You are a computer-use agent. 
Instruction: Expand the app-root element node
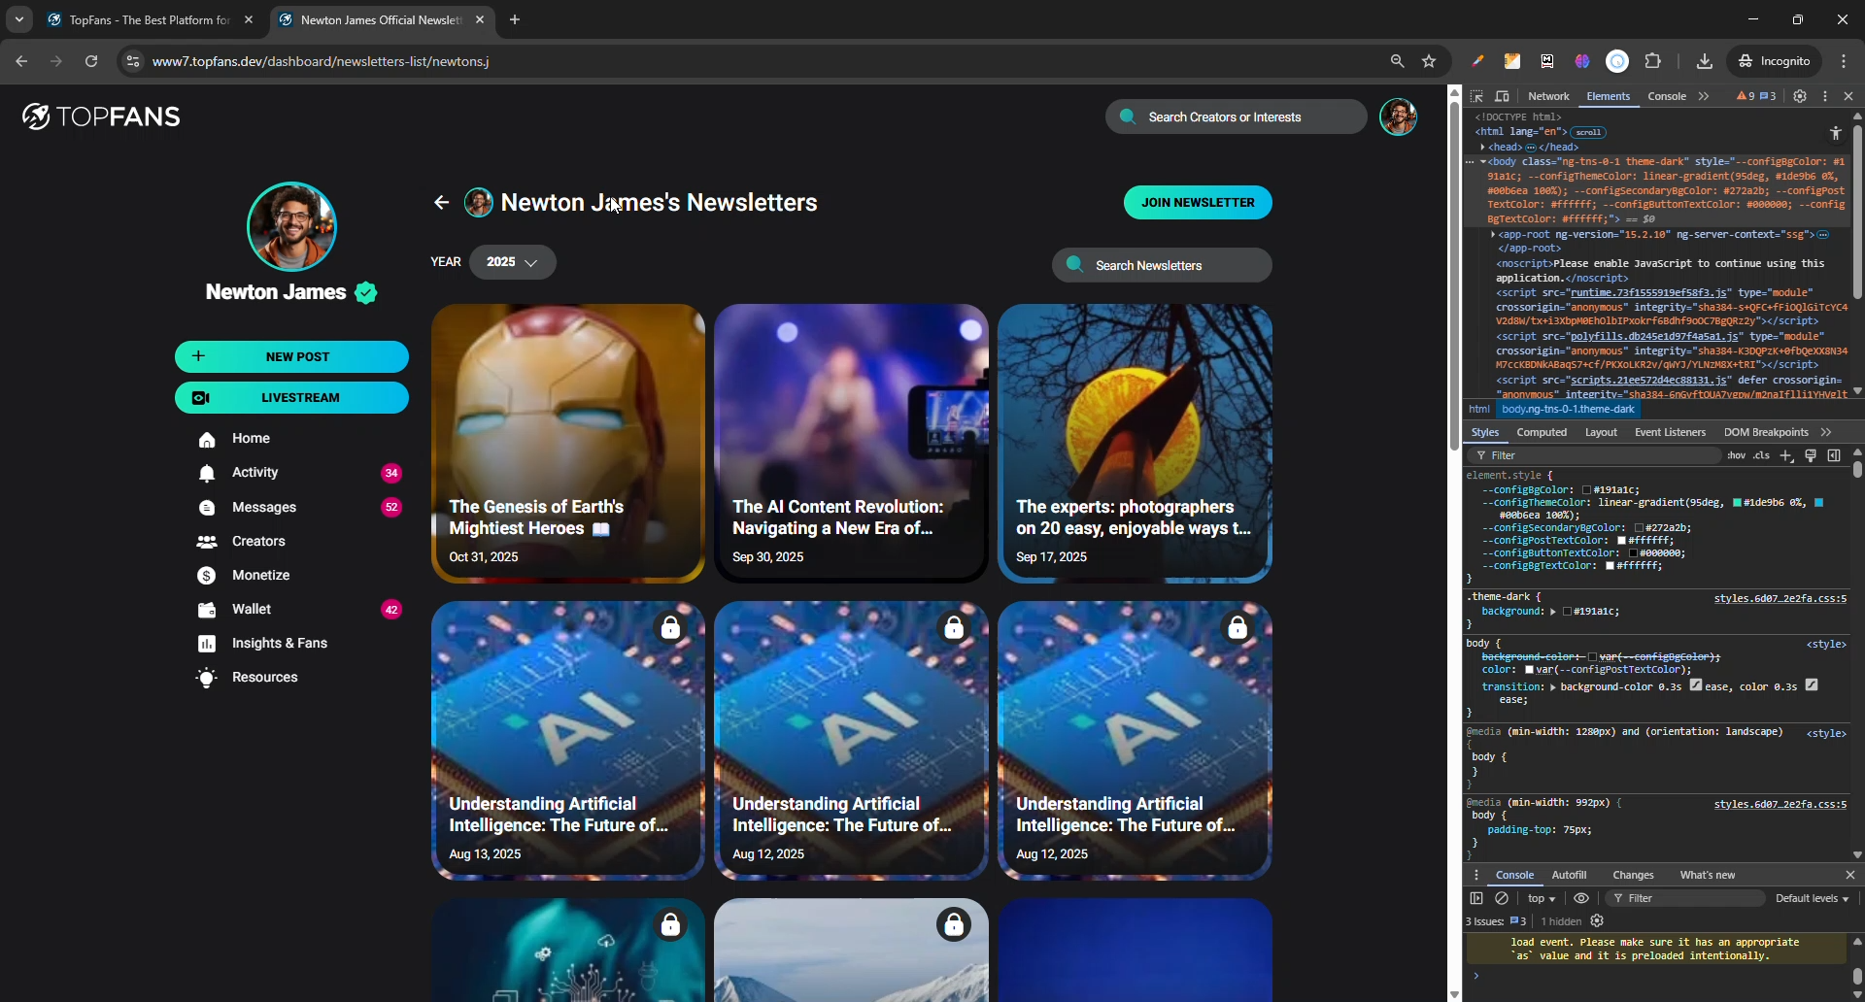pos(1493,235)
